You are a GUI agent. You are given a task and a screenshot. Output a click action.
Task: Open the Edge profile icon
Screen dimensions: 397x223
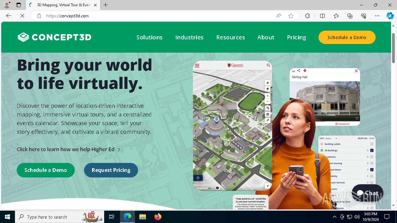pyautogui.click(x=7, y=5)
